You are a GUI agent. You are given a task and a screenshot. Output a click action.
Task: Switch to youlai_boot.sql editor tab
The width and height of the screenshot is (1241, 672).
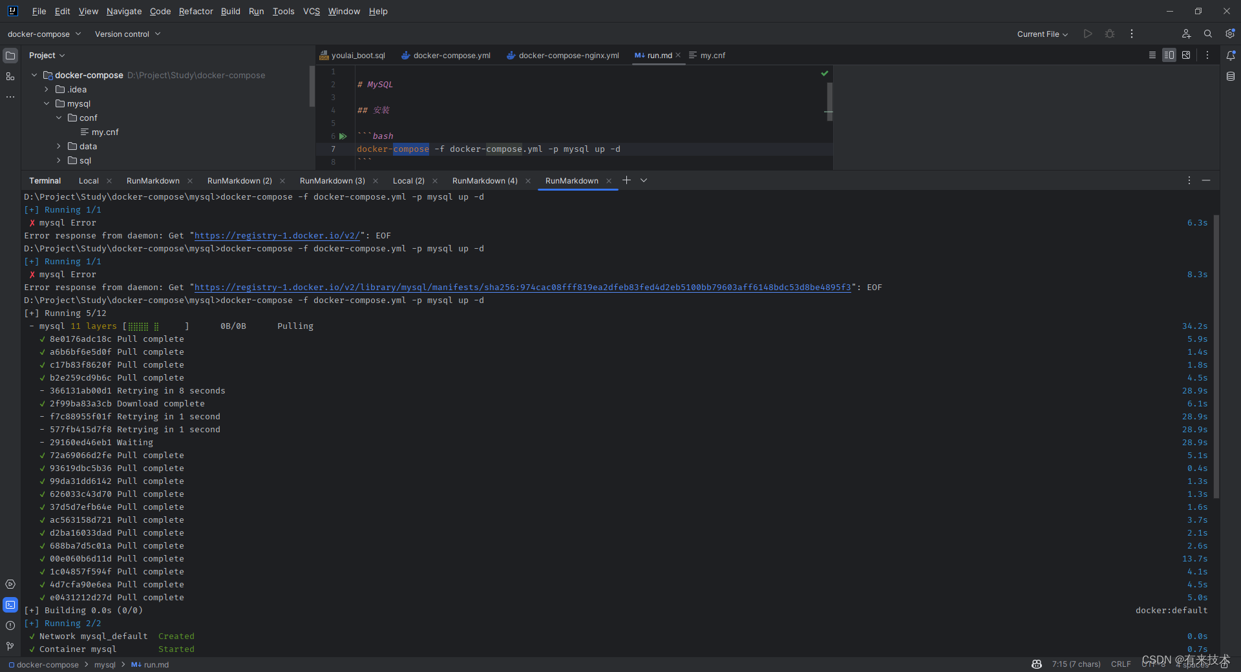[352, 55]
